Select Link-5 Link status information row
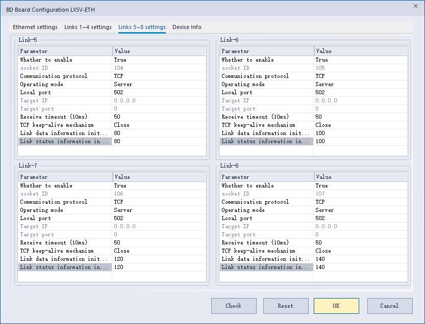 [65, 141]
